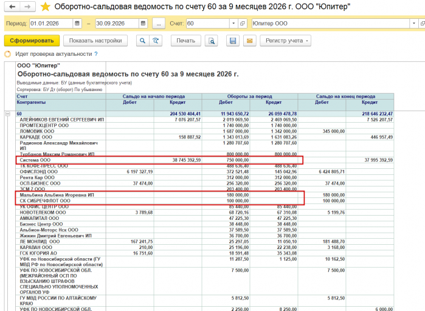Click total opening credit 204 530 404,41
The image size is (425, 311).
coord(185,114)
